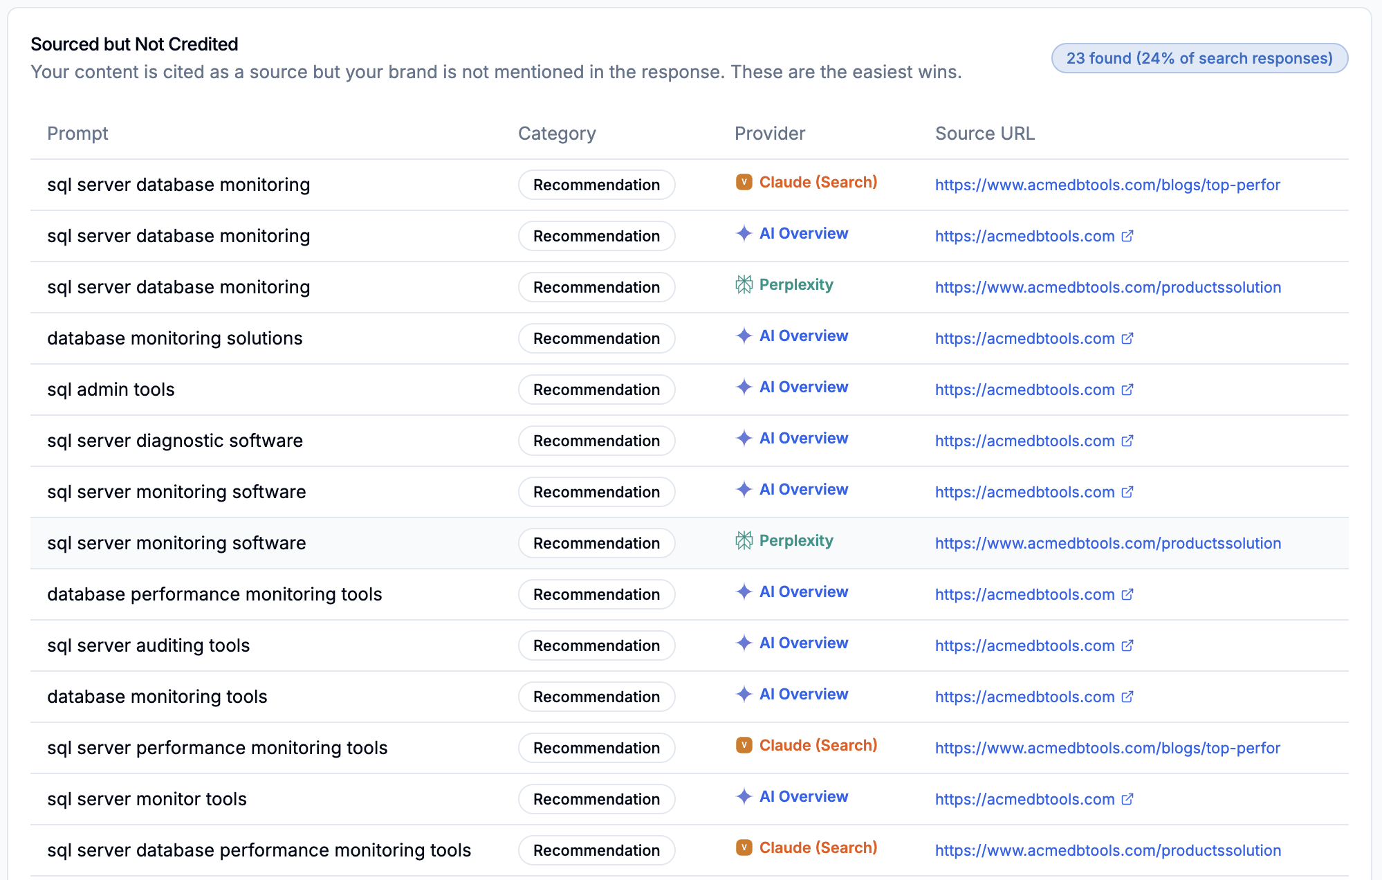Click the Provider column header
This screenshot has width=1382, height=880.
[x=769, y=134]
